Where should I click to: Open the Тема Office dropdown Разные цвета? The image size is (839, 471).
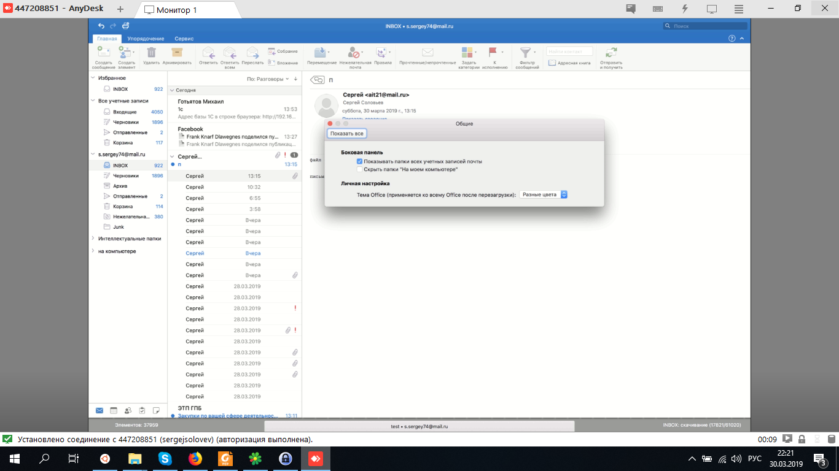point(543,194)
